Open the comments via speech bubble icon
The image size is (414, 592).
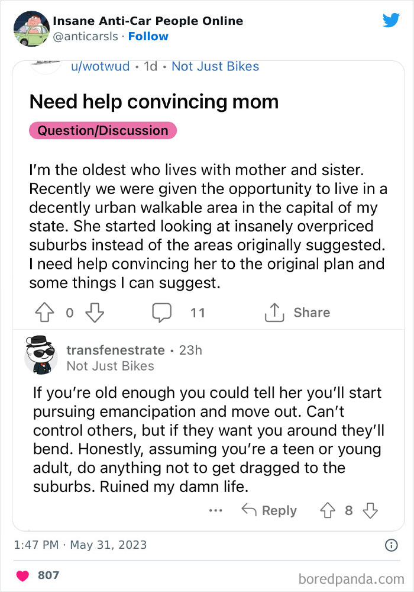point(163,312)
